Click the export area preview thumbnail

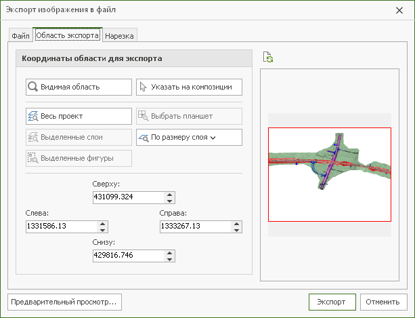pos(330,175)
